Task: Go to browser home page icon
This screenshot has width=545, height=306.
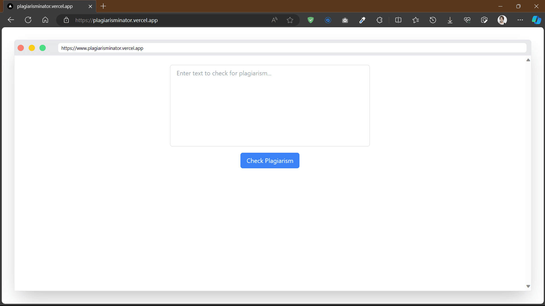Action: 45,20
